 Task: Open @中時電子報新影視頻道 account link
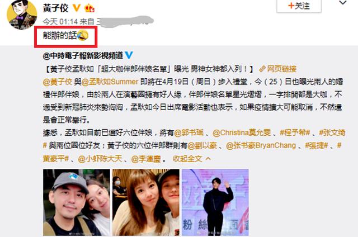tap(83, 55)
